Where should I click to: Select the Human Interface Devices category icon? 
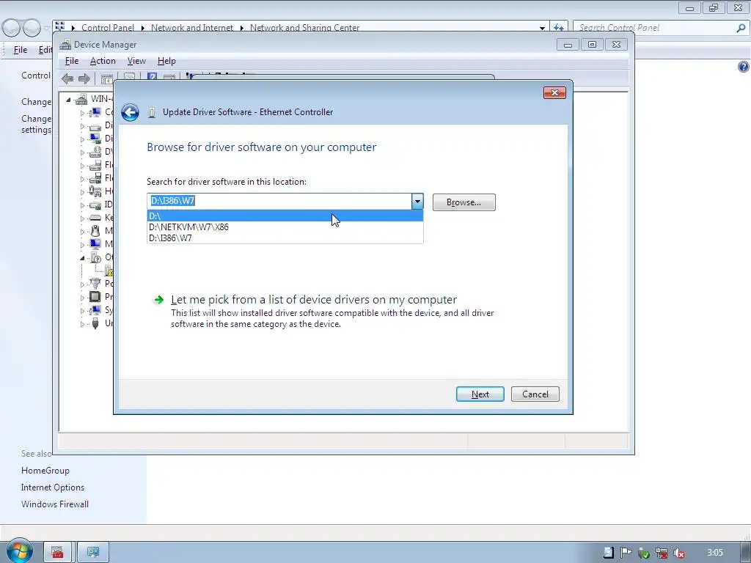(x=95, y=191)
